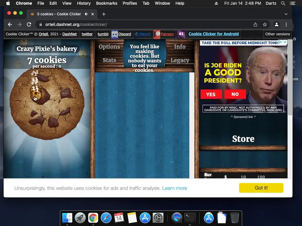The image size is (302, 226).
Task: Click NO on the Biden poll ad
Action: pos(235,94)
